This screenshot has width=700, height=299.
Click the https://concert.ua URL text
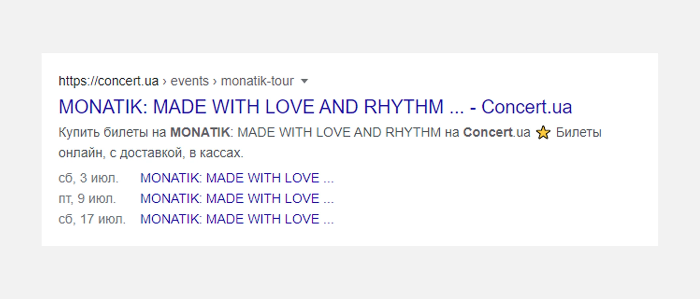click(108, 81)
